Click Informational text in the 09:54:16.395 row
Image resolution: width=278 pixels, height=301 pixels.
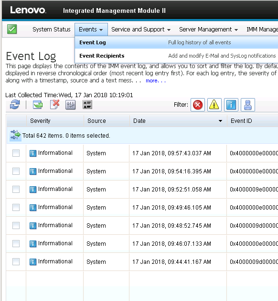[x=55, y=171]
